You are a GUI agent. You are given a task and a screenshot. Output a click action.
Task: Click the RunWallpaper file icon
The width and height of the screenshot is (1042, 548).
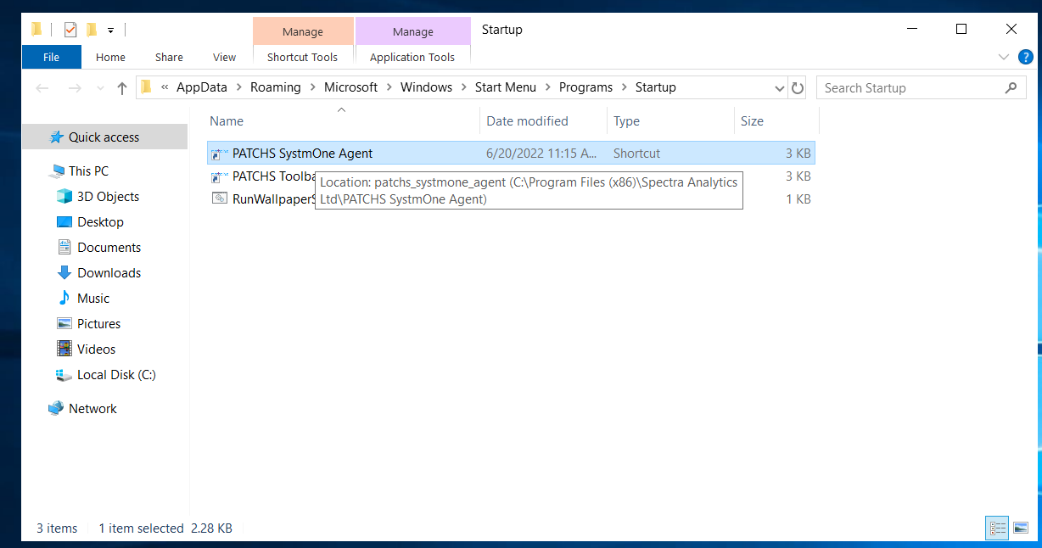[x=219, y=199]
